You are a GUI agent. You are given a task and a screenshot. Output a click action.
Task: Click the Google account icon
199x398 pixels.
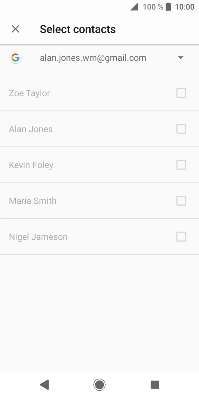(15, 57)
